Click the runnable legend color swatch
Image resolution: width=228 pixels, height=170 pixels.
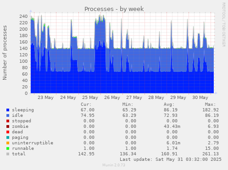(x=8, y=148)
